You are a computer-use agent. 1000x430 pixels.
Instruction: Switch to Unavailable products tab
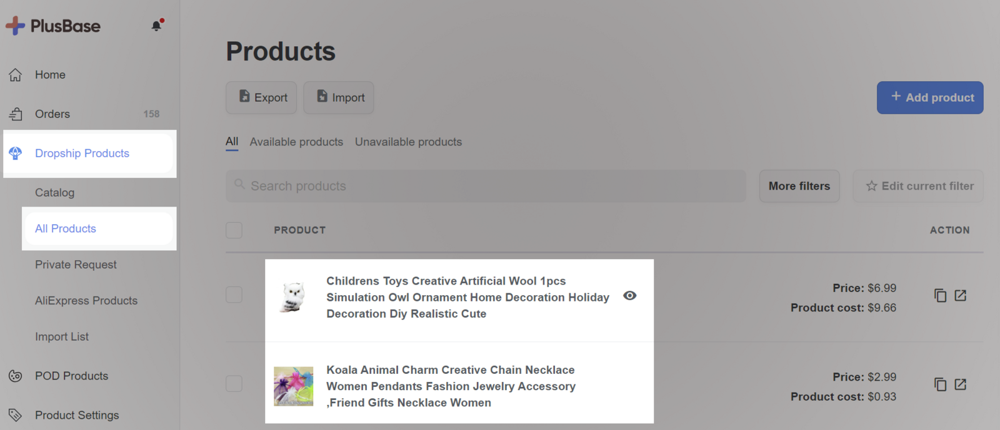point(408,142)
